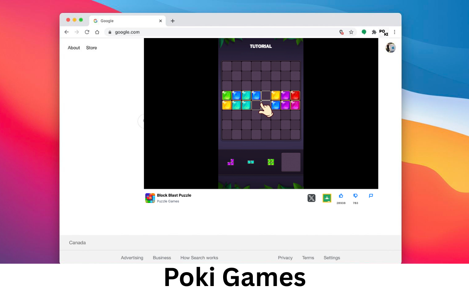Click the empty grey slot in piece tray
The image size is (469, 293).
tap(291, 162)
